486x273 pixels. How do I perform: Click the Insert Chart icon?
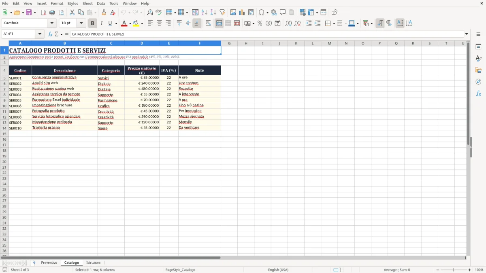click(x=242, y=13)
